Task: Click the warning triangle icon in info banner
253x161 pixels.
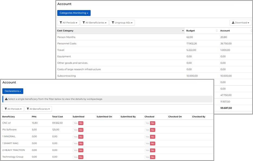Action: click(x=6, y=99)
